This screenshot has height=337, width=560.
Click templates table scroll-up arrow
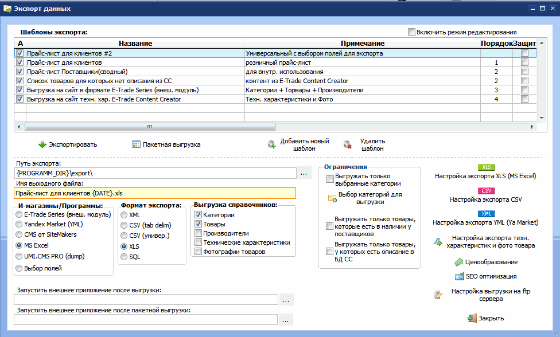click(542, 43)
